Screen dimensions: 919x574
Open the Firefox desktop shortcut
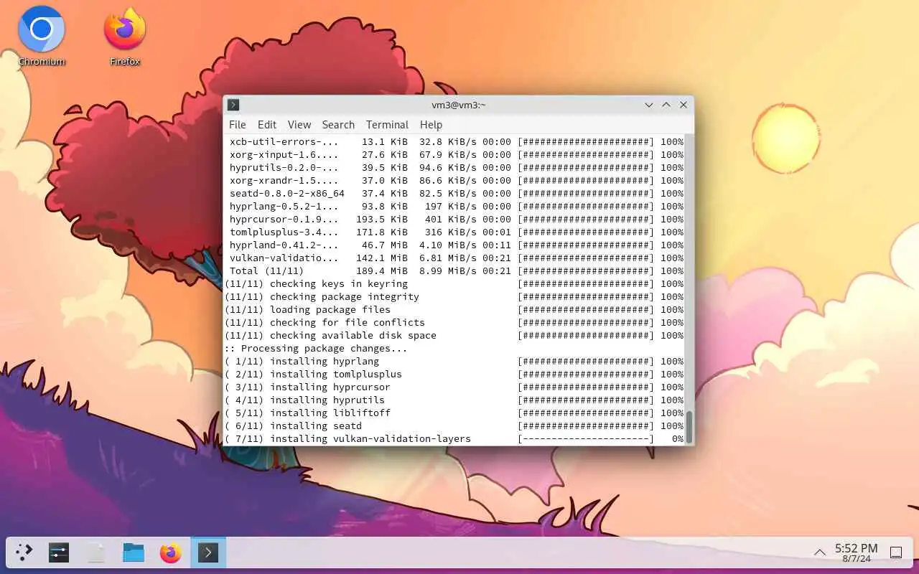(125, 36)
